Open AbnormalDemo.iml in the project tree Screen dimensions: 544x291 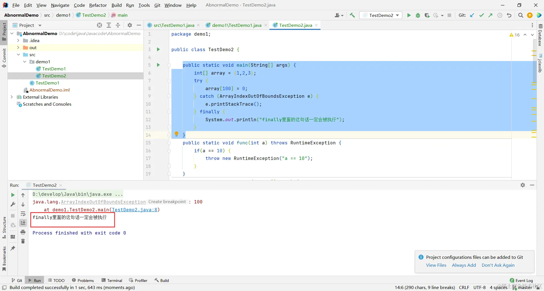tap(49, 90)
